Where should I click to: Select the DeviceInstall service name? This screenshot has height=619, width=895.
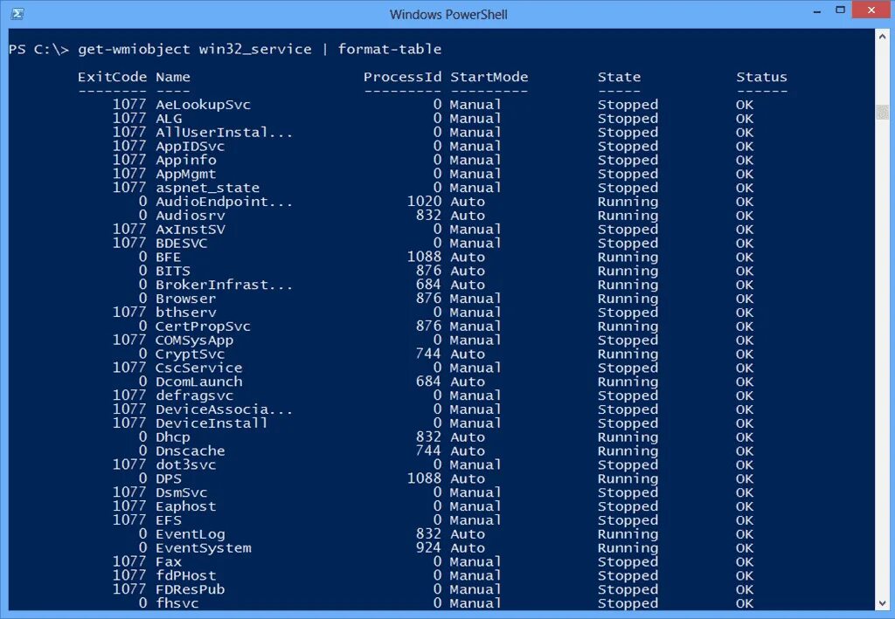click(x=212, y=423)
